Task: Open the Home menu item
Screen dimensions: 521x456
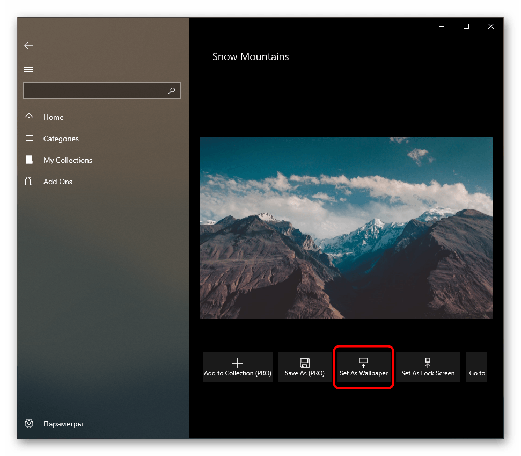Action: (x=54, y=117)
